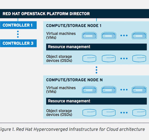
Task: Click Virtual machines (VMs) label in Node 1
Action: (x=61, y=36)
